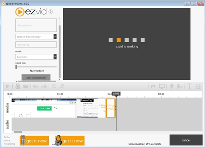205x148 pixels.
Task: Click the synthesize speech icon
Action: coord(180,86)
